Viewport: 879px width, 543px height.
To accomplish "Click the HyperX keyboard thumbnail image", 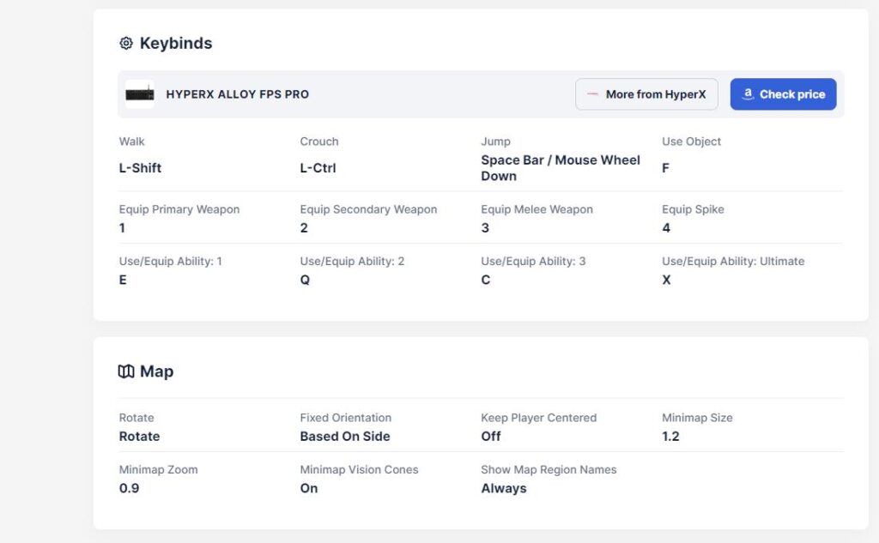I will tap(139, 94).
